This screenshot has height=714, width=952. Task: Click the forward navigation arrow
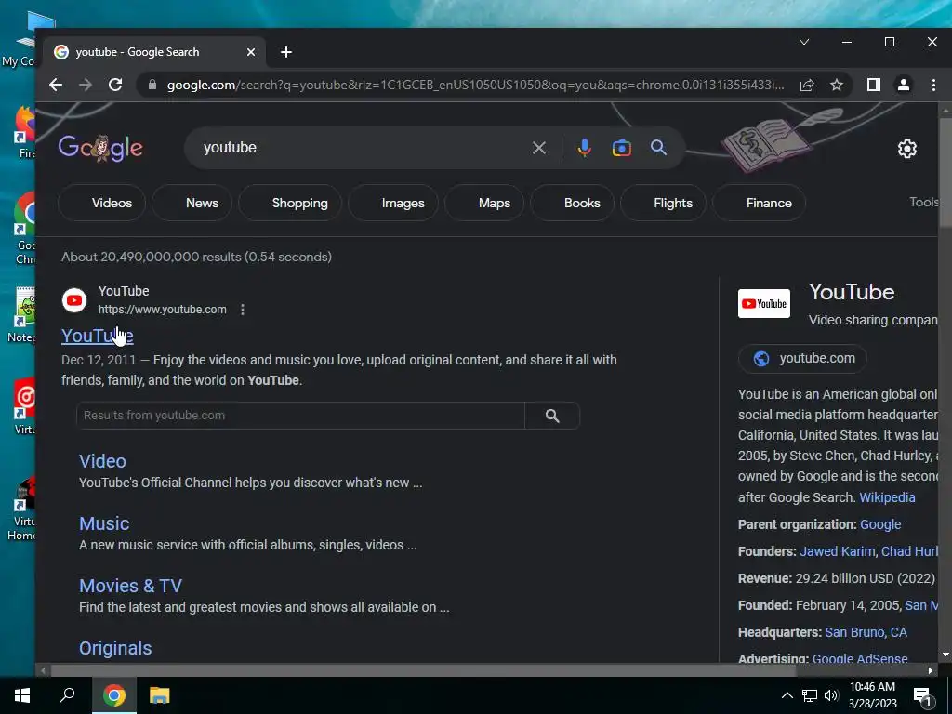click(86, 85)
